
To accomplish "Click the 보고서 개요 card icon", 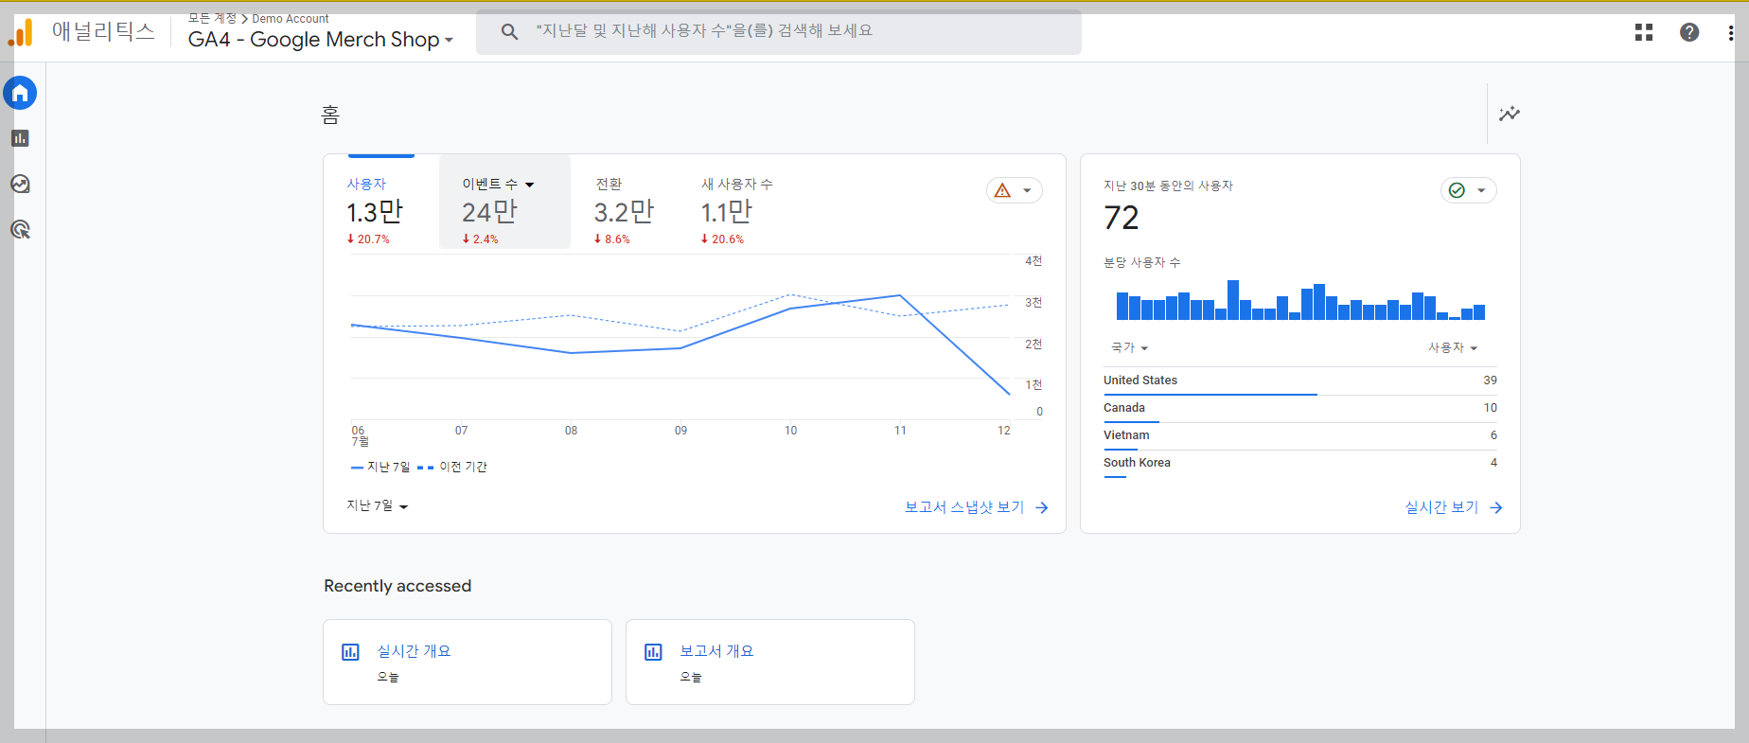I will 653,652.
